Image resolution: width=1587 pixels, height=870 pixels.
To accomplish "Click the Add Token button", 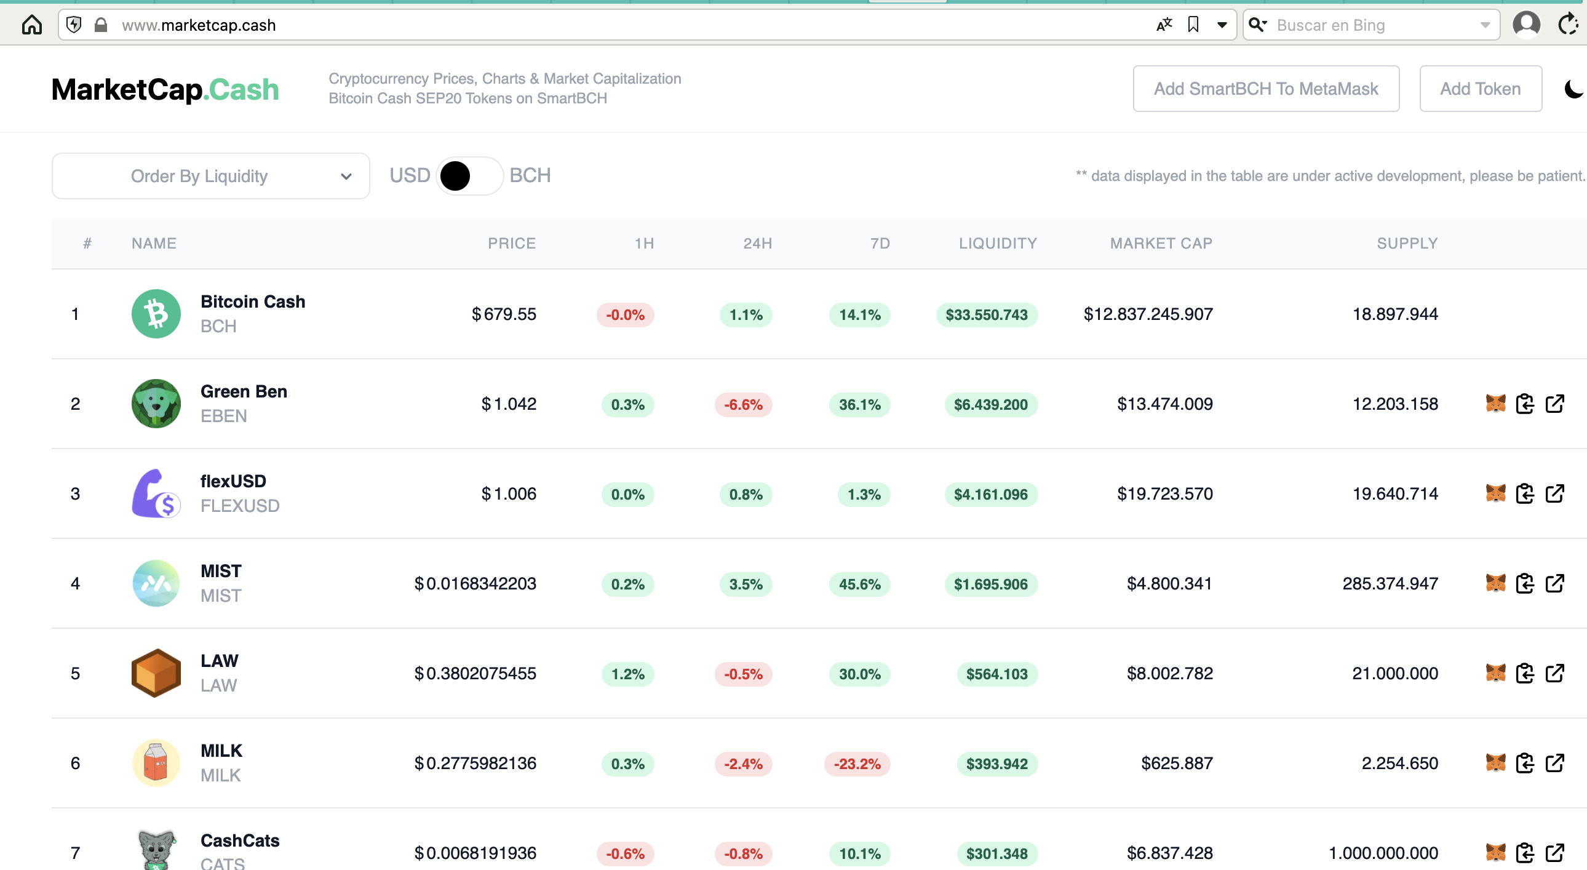I will [x=1481, y=89].
